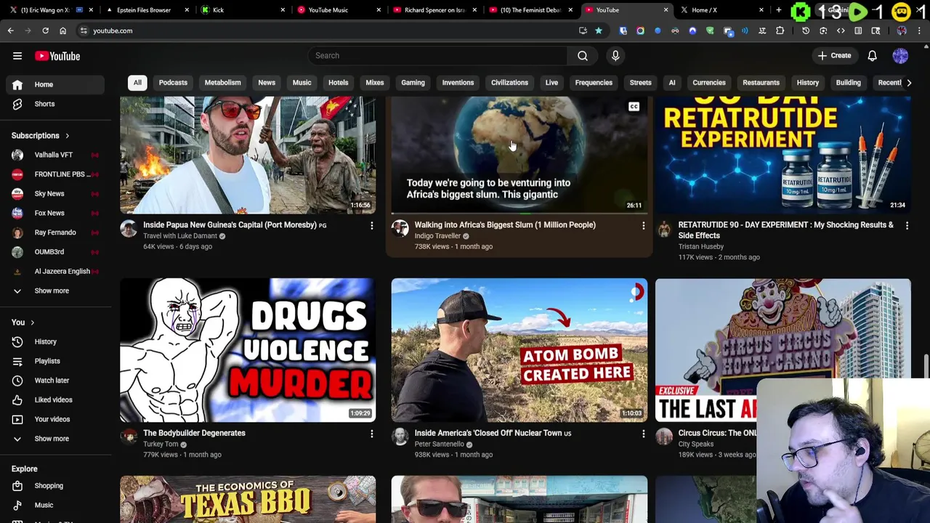Open the notifications bell

873,56
